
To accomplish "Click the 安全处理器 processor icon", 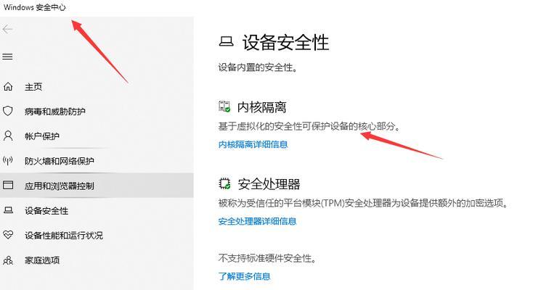I will point(224,183).
